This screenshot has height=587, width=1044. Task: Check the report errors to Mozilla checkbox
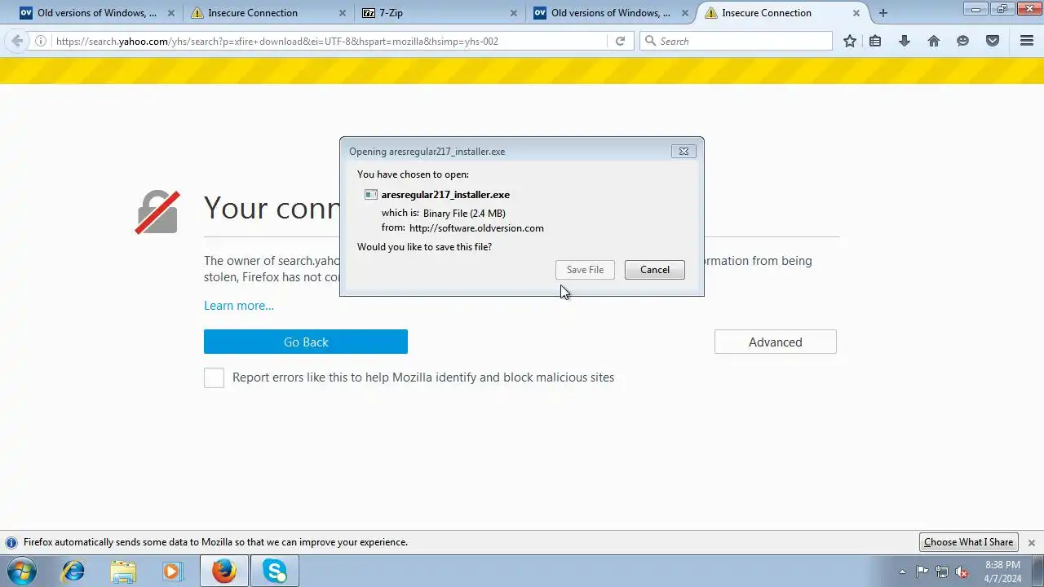(214, 377)
